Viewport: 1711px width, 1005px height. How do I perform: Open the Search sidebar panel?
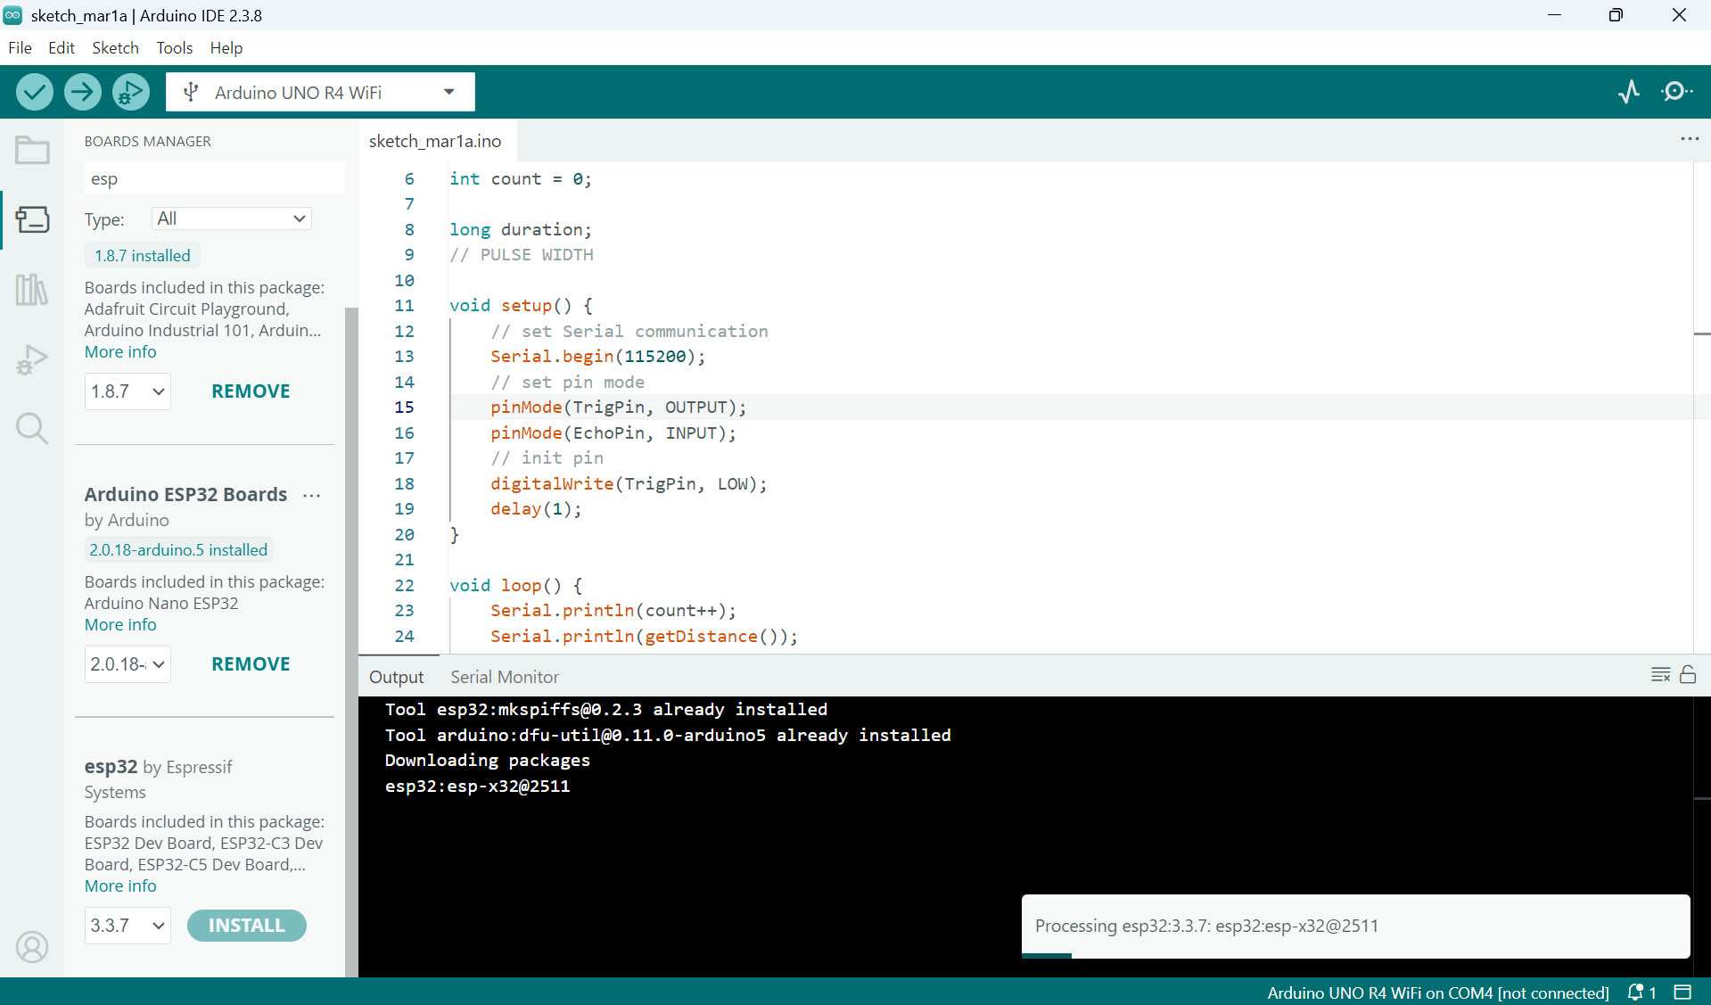[x=32, y=428]
